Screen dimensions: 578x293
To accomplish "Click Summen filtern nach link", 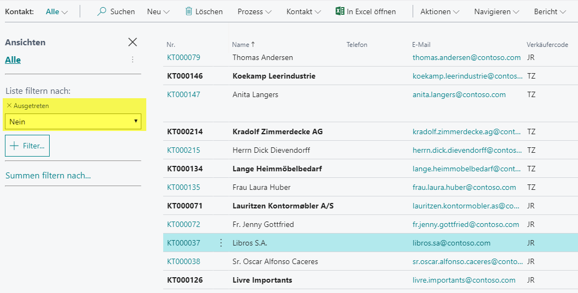I will 48,176.
